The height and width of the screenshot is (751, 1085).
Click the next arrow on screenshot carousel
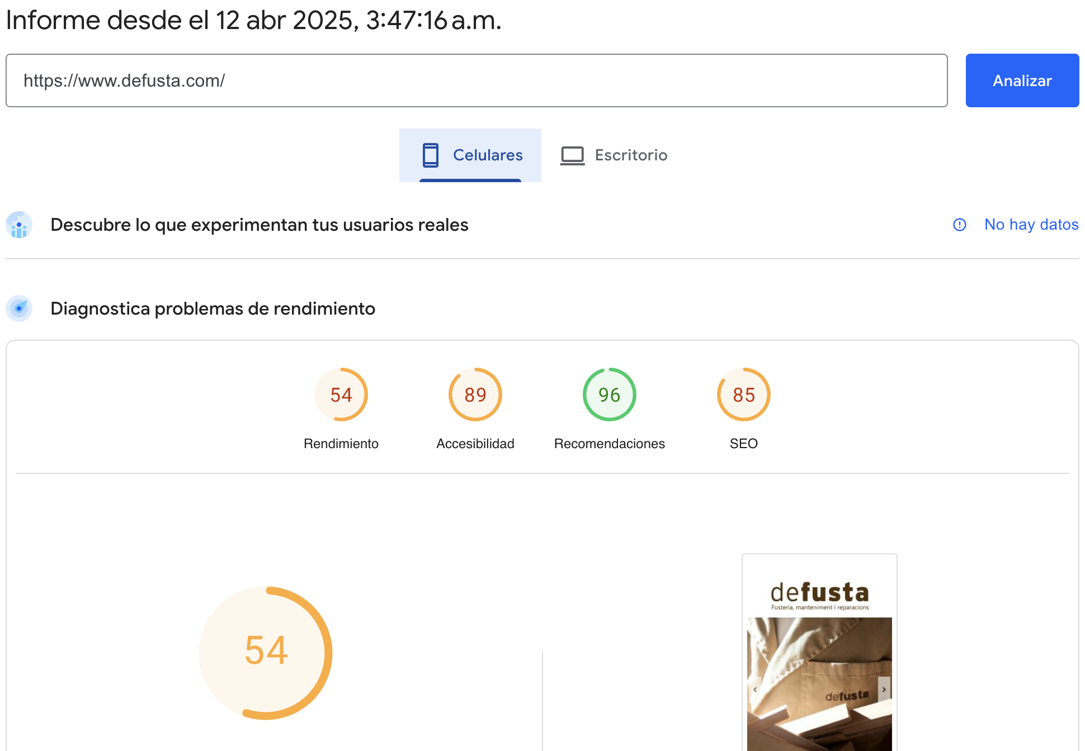point(884,690)
